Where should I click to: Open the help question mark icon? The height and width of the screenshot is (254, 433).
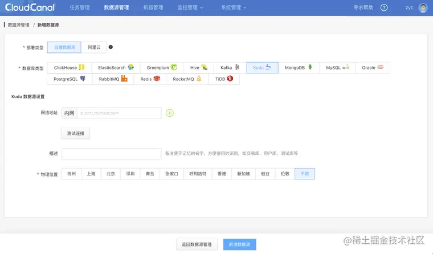click(384, 7)
